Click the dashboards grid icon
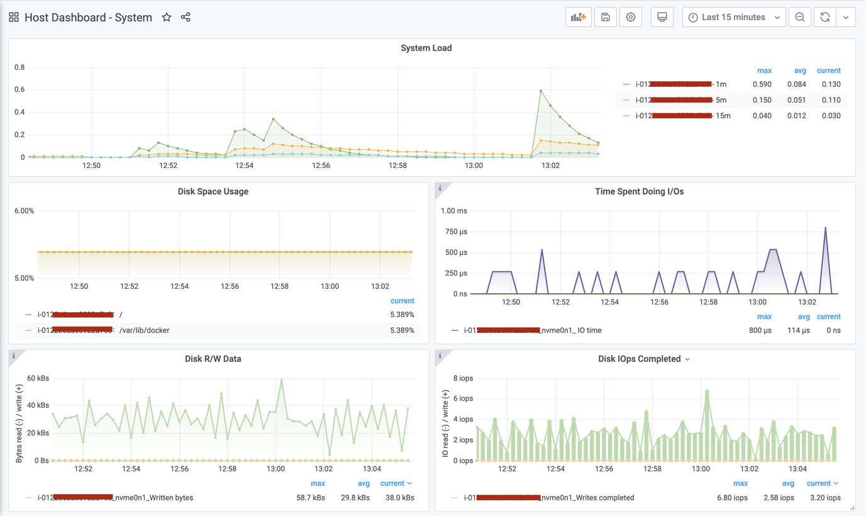The width and height of the screenshot is (866, 516). pyautogui.click(x=14, y=18)
